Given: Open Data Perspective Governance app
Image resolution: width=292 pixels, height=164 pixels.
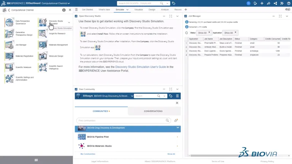Looking at the screenshot, I should 9,22.
